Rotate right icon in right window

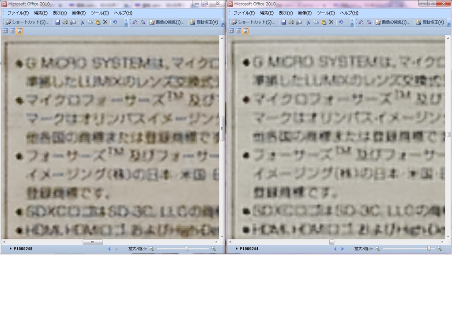[x=369, y=22]
